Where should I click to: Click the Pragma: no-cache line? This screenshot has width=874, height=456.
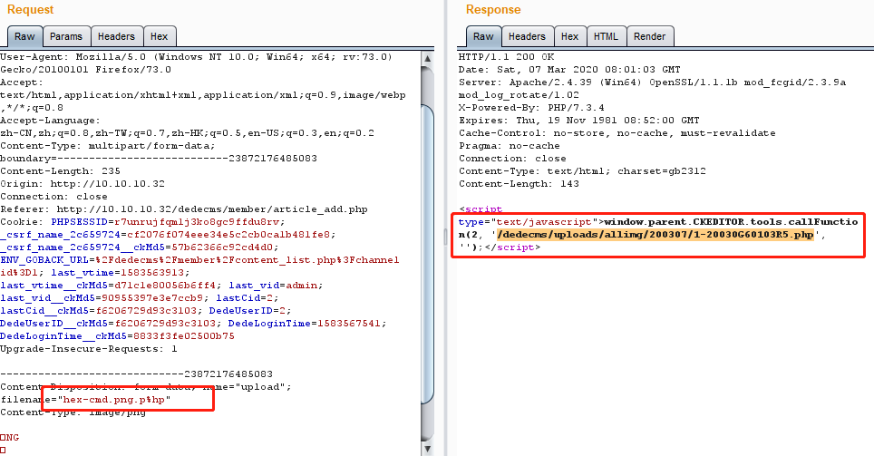click(509, 145)
